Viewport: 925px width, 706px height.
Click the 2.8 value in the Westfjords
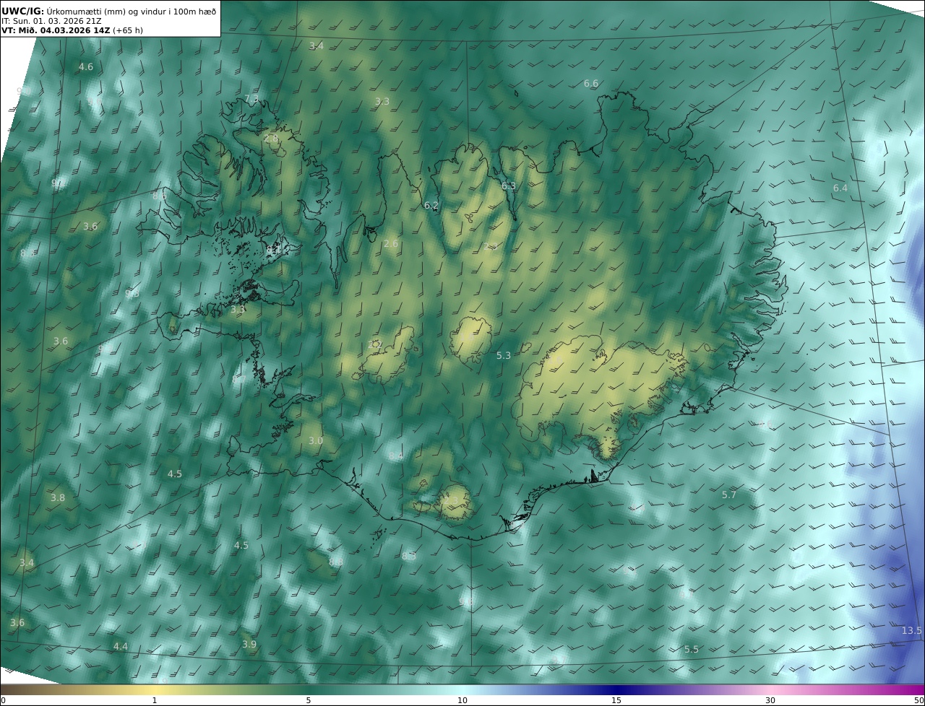click(271, 138)
